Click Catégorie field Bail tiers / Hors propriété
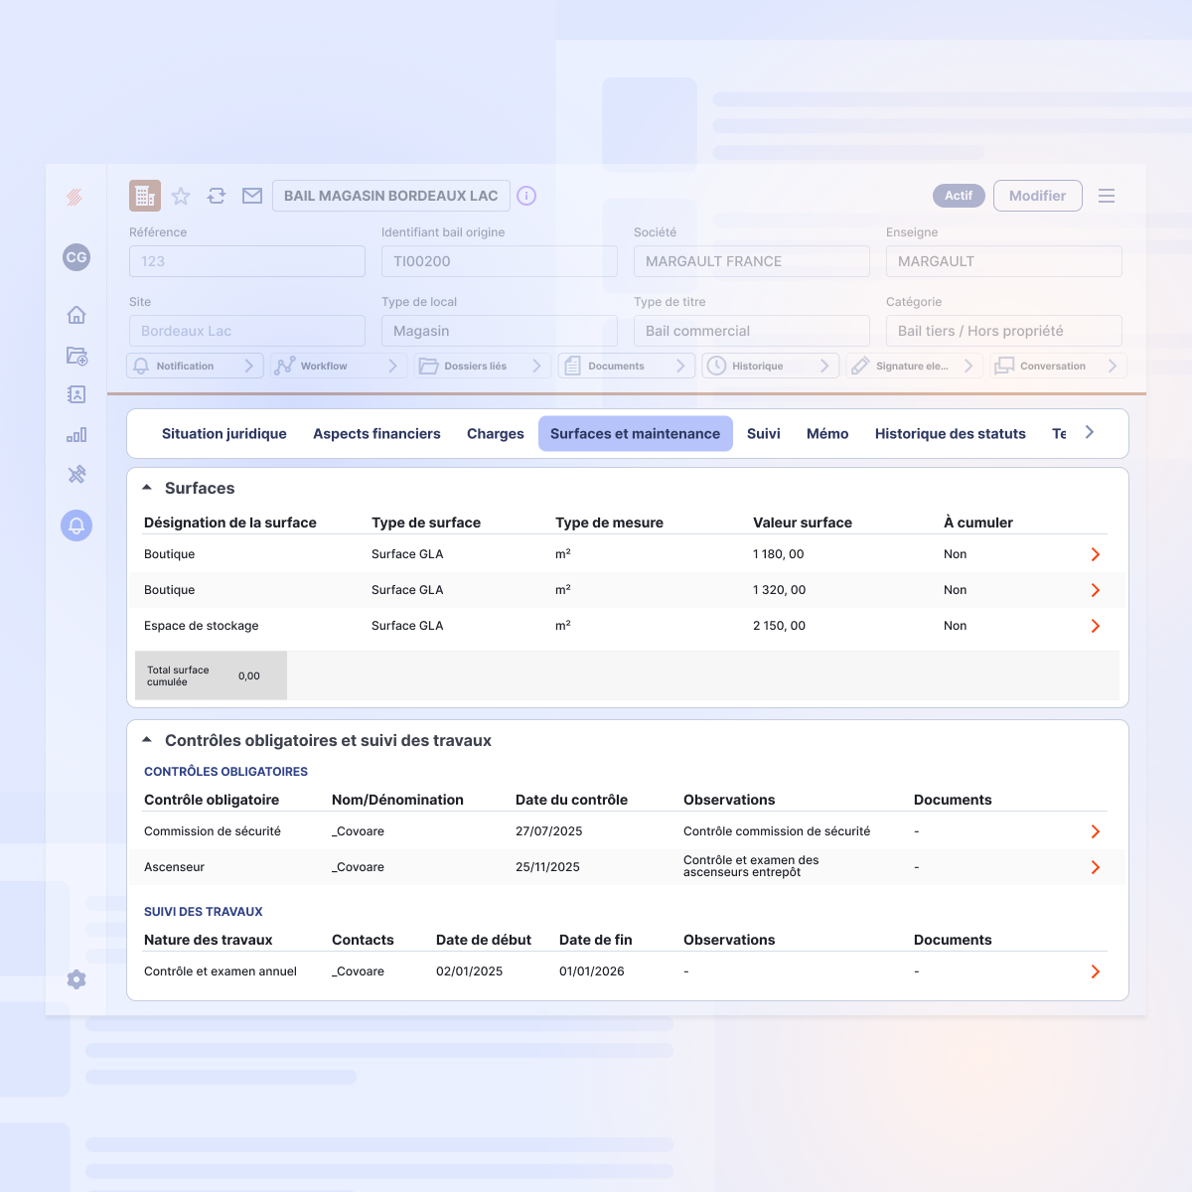The width and height of the screenshot is (1192, 1192). [1004, 331]
